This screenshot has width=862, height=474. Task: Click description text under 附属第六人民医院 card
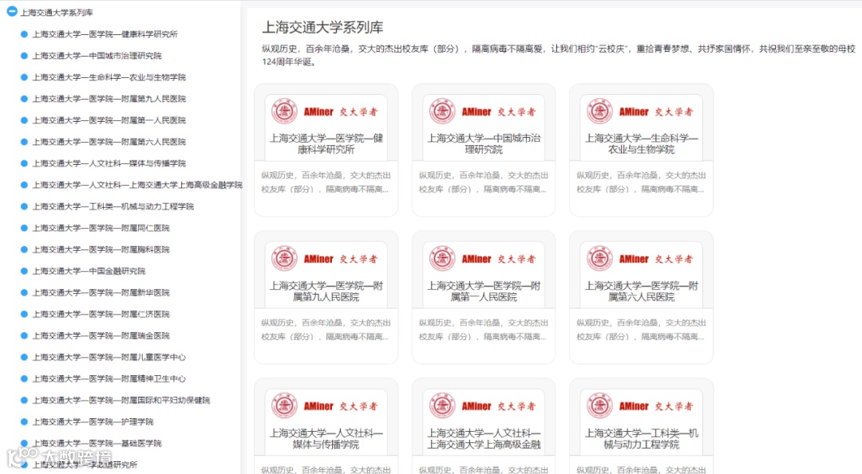[641, 330]
